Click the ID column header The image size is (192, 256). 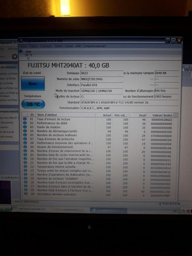(x=32, y=115)
